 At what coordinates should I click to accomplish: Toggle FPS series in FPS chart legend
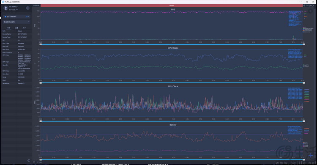click(305, 27)
